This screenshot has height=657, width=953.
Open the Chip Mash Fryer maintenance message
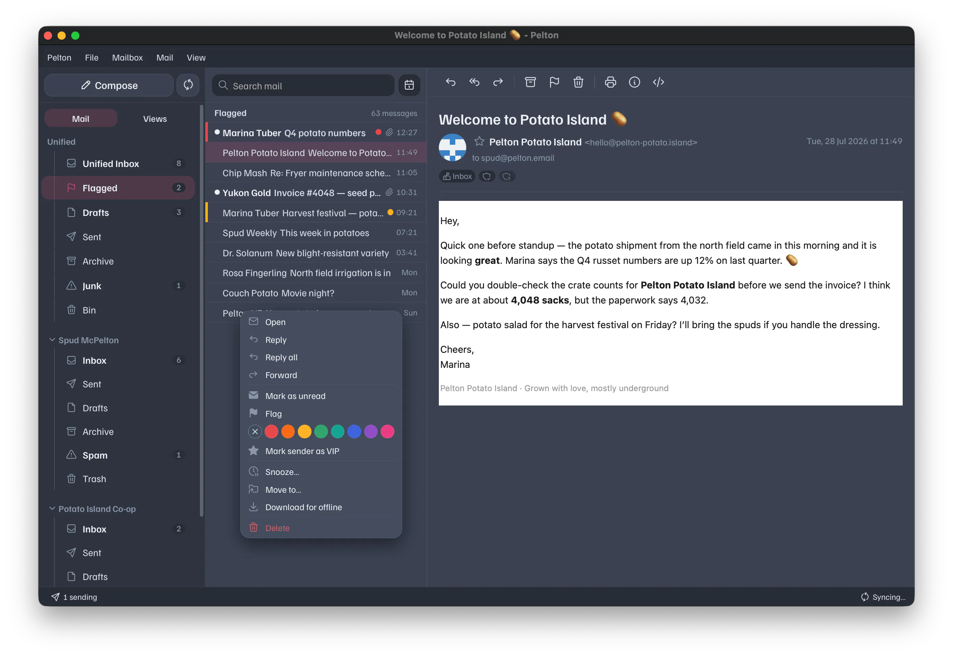[x=316, y=173]
